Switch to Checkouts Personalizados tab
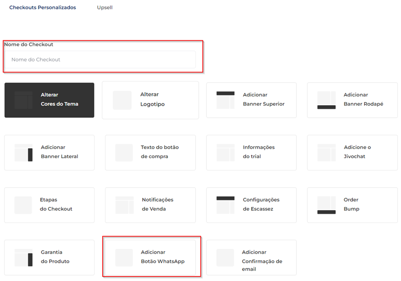This screenshot has width=401, height=281. pos(43,7)
